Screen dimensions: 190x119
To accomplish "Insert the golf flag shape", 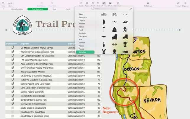I will pyautogui.click(x=104, y=29).
